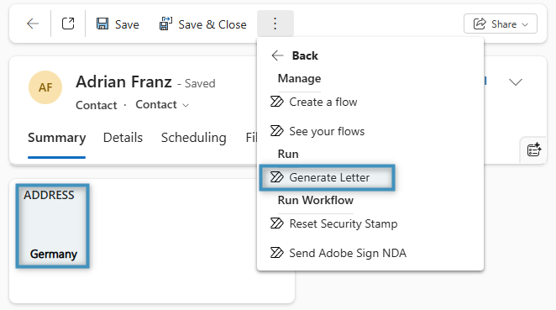
Task: Click the flow icon beside Send Adobe Sign NDA
Action: tap(276, 253)
